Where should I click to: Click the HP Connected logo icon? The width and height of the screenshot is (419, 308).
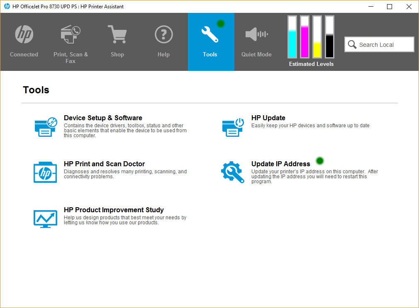[x=24, y=34]
